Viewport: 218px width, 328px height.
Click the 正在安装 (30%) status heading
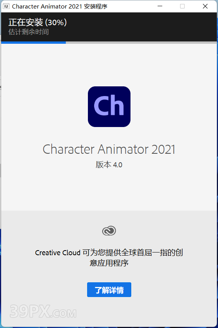pyautogui.click(x=38, y=22)
